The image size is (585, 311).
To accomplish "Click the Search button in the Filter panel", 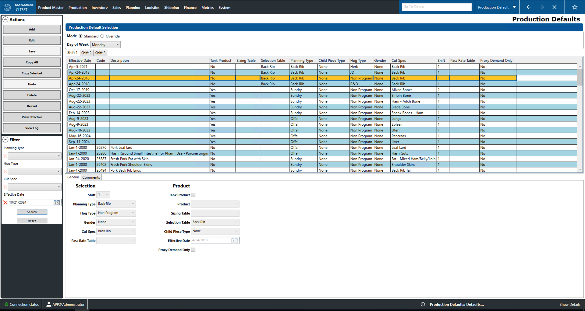I will click(x=32, y=212).
